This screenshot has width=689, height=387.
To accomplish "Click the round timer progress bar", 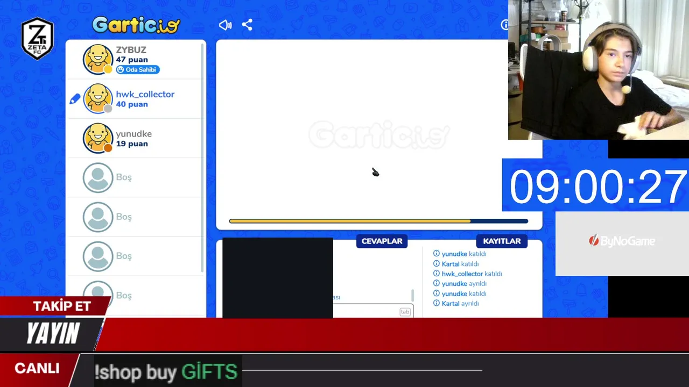I will point(378,221).
